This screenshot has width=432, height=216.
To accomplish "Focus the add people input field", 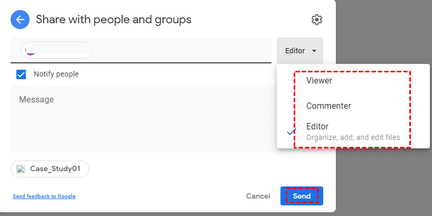I will [180, 51].
